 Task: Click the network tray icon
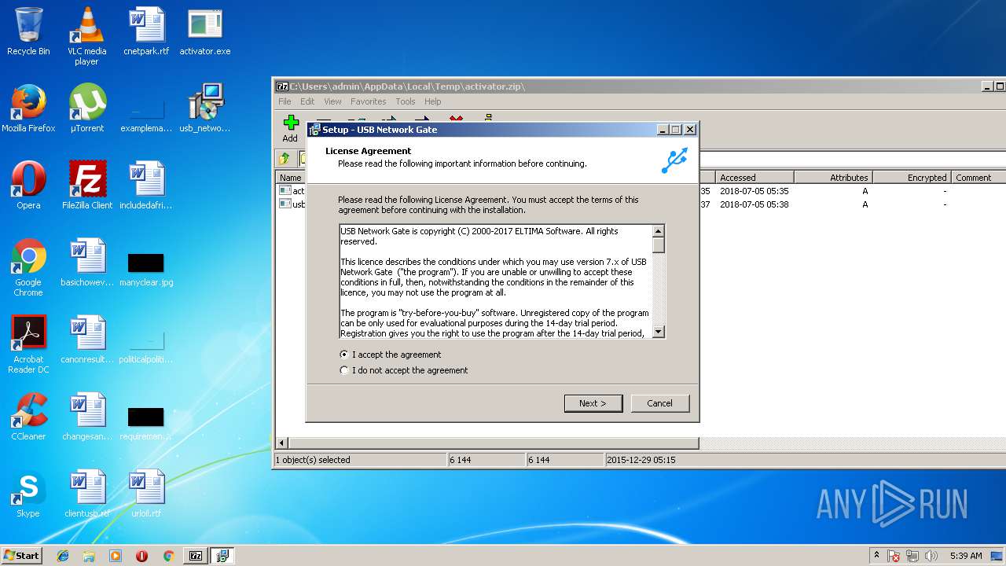coord(912,556)
